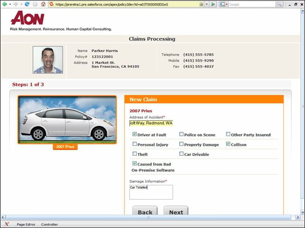Click the Claims Processing title

152,39
